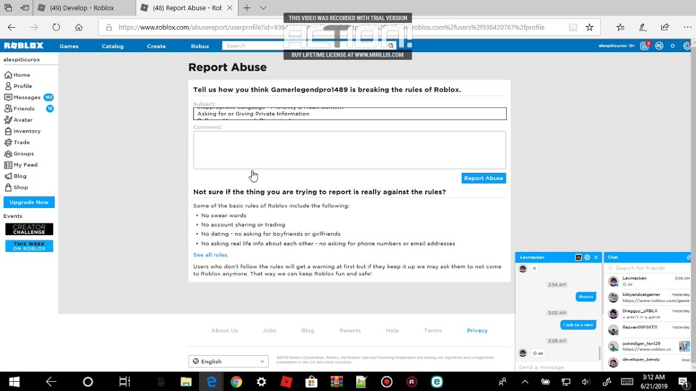Image resolution: width=696 pixels, height=391 pixels.
Task: Open Groups from sidebar
Action: tap(19, 154)
